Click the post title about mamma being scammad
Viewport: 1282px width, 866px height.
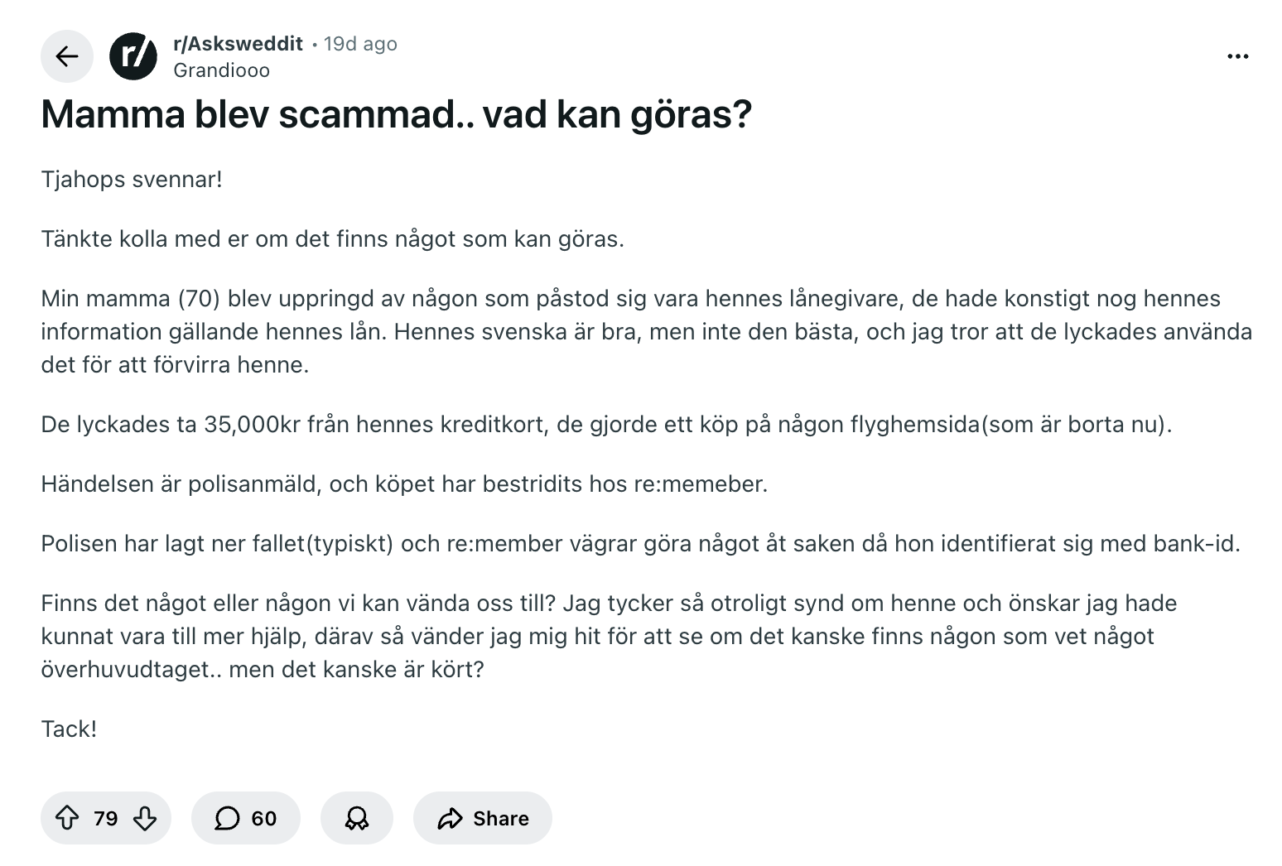click(x=396, y=114)
